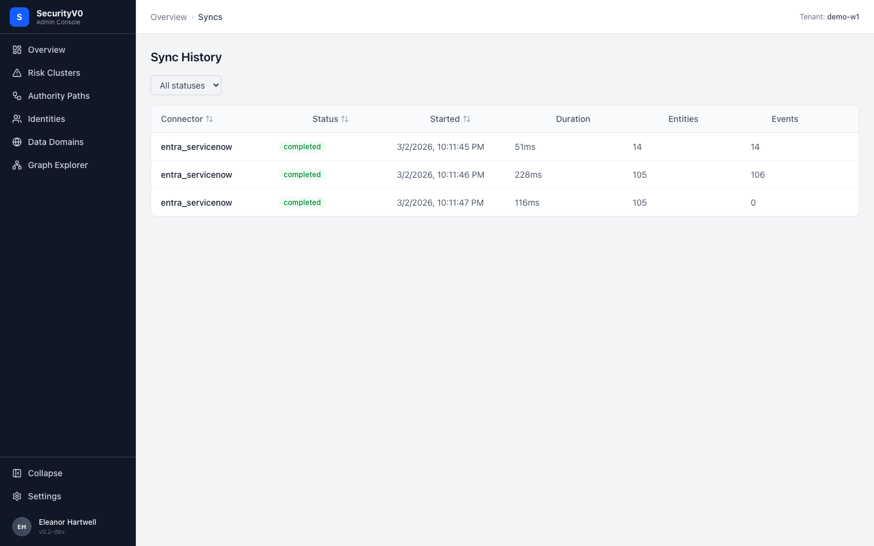Click the Overview grid icon in sidebar
Screen dimensions: 874x546
(x=17, y=50)
